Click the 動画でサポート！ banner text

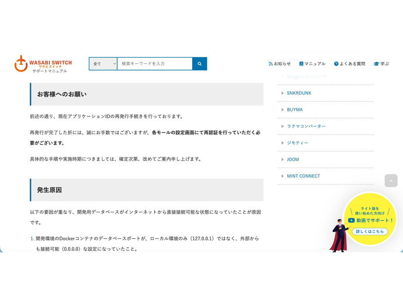point(375,220)
